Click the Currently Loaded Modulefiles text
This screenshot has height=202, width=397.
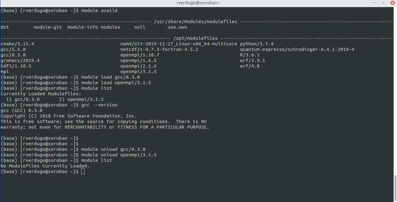tap(41, 93)
